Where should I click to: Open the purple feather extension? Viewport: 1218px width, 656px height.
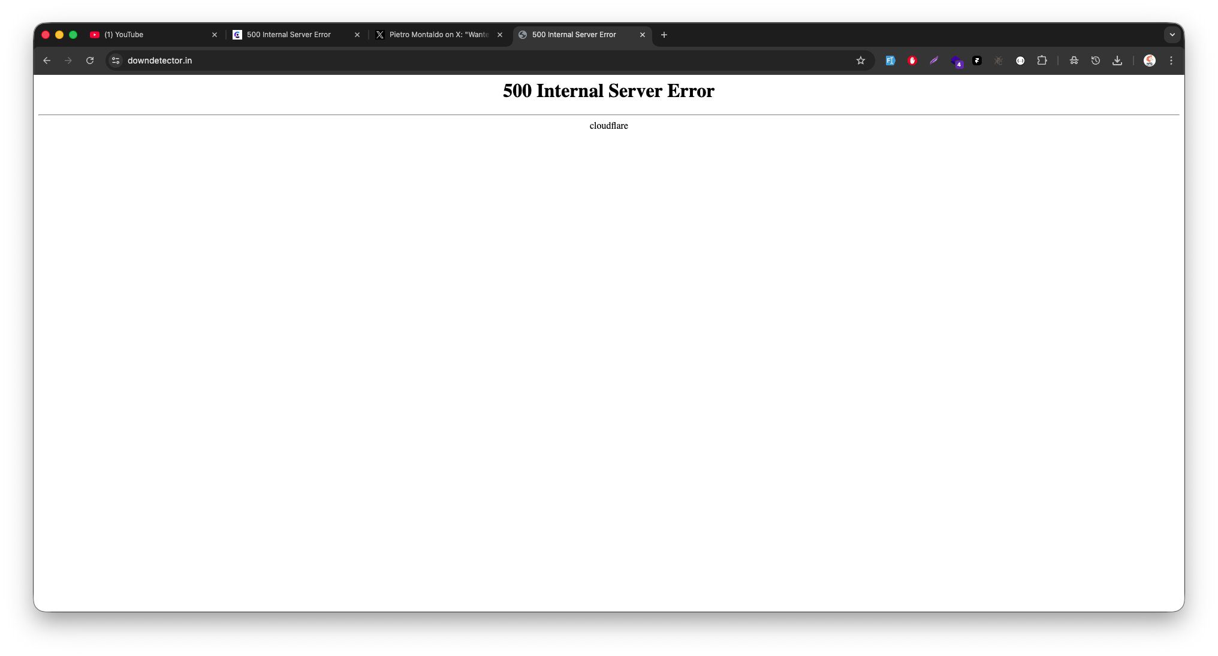(x=934, y=61)
